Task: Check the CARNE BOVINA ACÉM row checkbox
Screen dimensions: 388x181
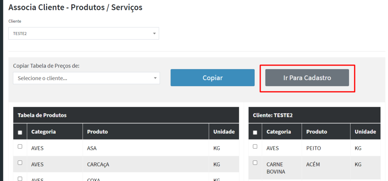Action: coord(255,163)
